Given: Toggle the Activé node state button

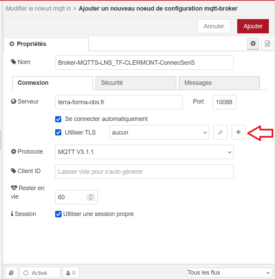Looking at the screenshot, I should click(40, 273).
